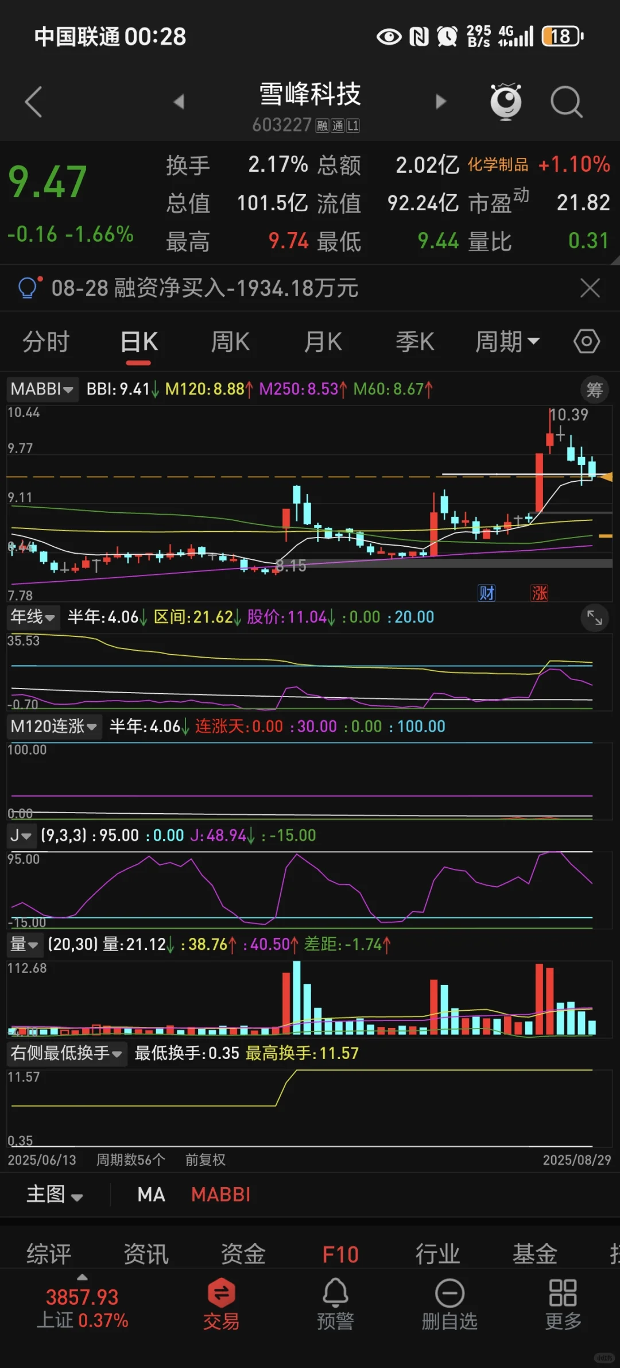Open stock search magnifier

point(567,102)
